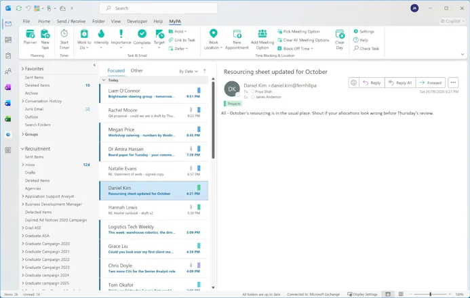Start Timer from the ribbon
Image resolution: width=470 pixels, height=298 pixels.
64,39
